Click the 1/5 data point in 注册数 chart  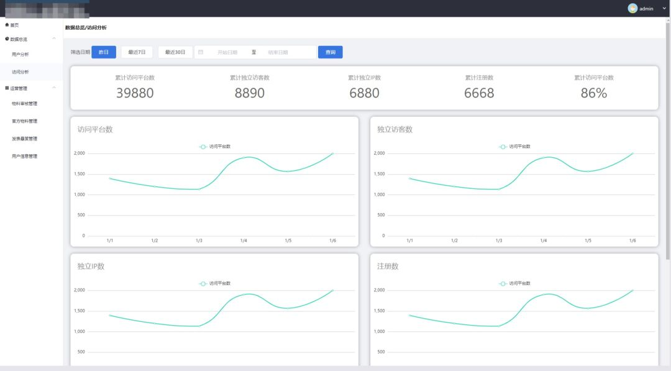pos(588,308)
